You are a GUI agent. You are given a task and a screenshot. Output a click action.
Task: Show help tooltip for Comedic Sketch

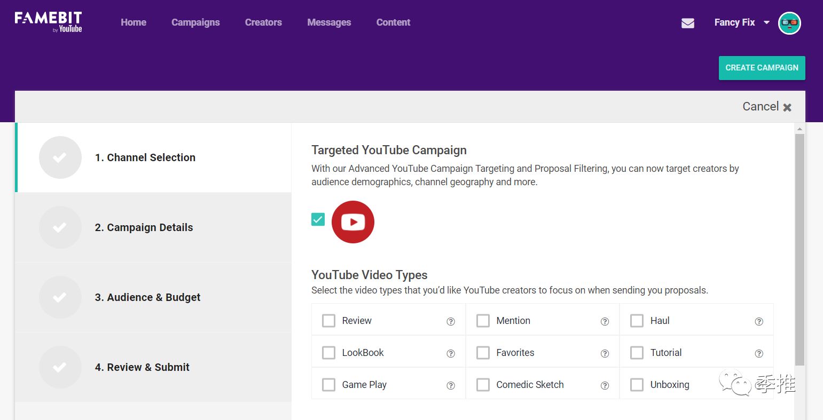click(605, 385)
